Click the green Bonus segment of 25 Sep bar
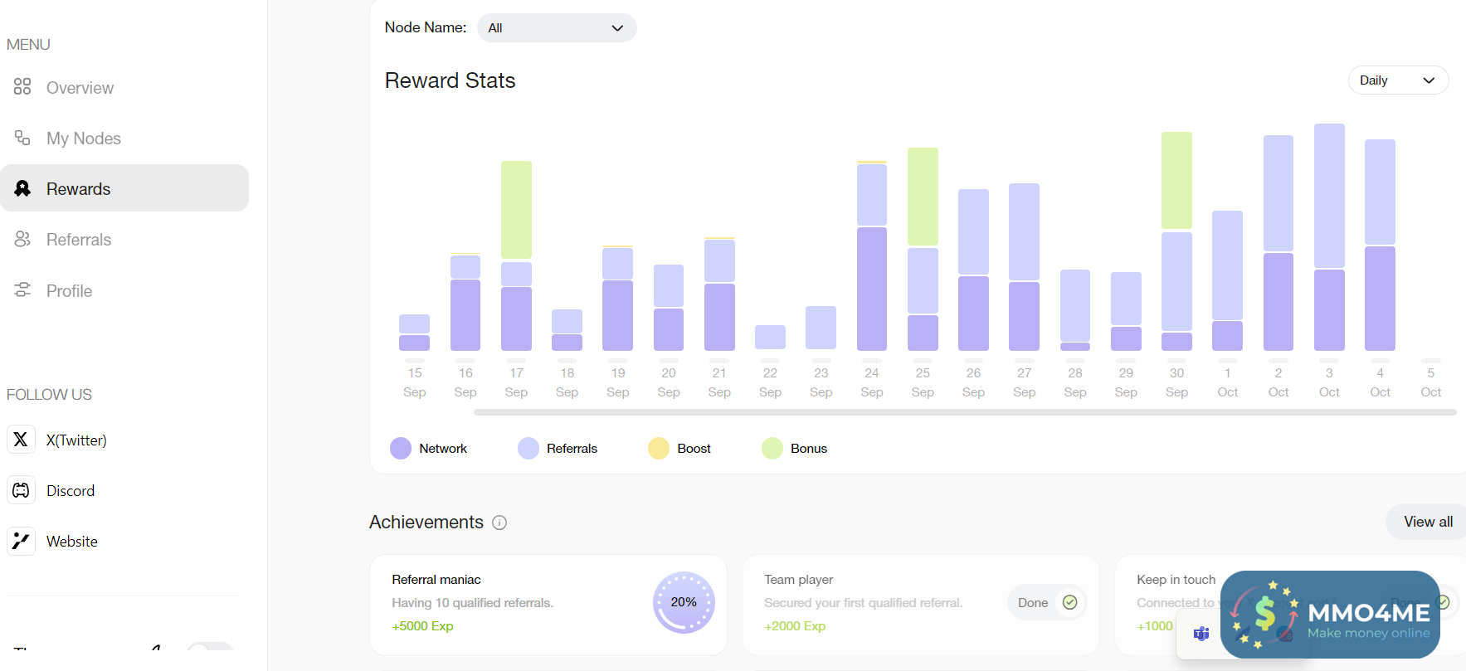This screenshot has width=1466, height=671. point(923,197)
